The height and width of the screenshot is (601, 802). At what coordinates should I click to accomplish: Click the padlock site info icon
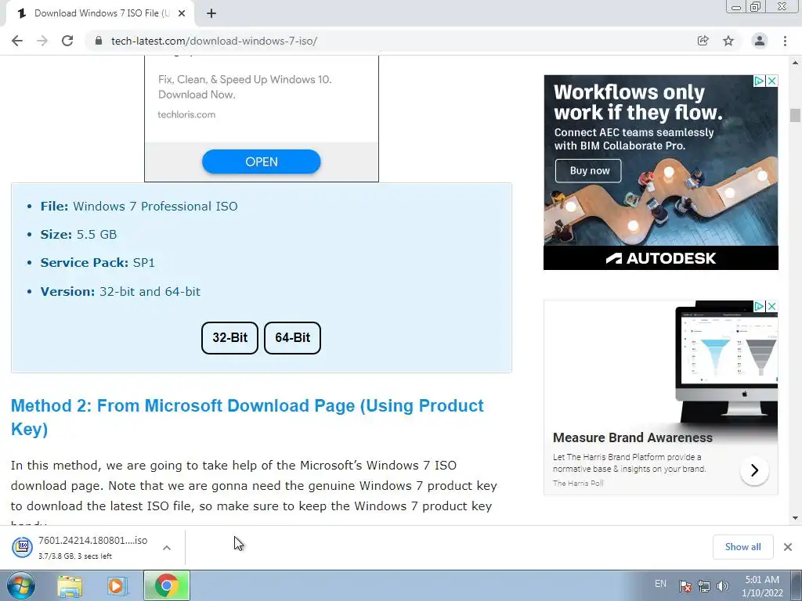coord(99,41)
